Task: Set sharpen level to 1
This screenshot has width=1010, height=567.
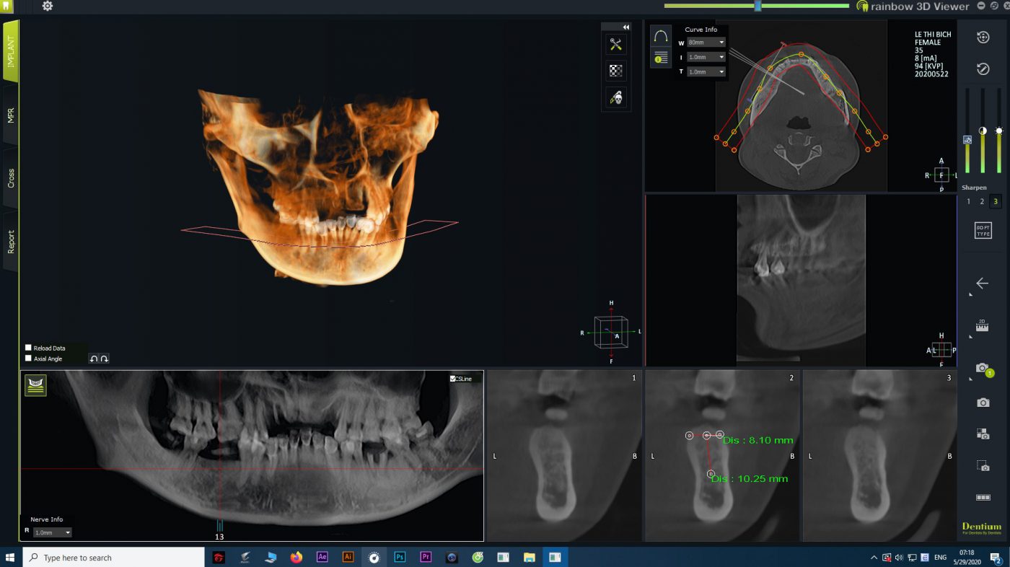Action: click(x=969, y=201)
